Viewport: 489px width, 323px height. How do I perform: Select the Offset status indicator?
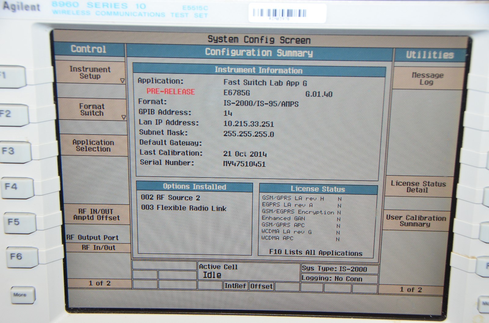[261, 286]
